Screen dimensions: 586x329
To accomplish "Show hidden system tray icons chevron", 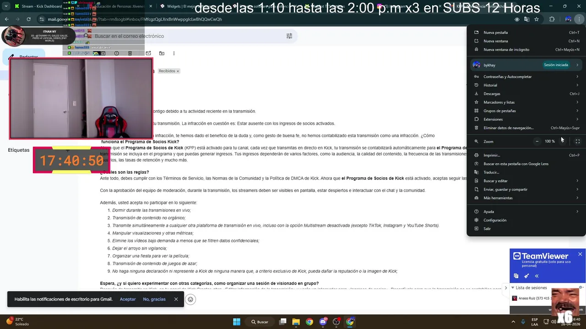I will point(513,322).
